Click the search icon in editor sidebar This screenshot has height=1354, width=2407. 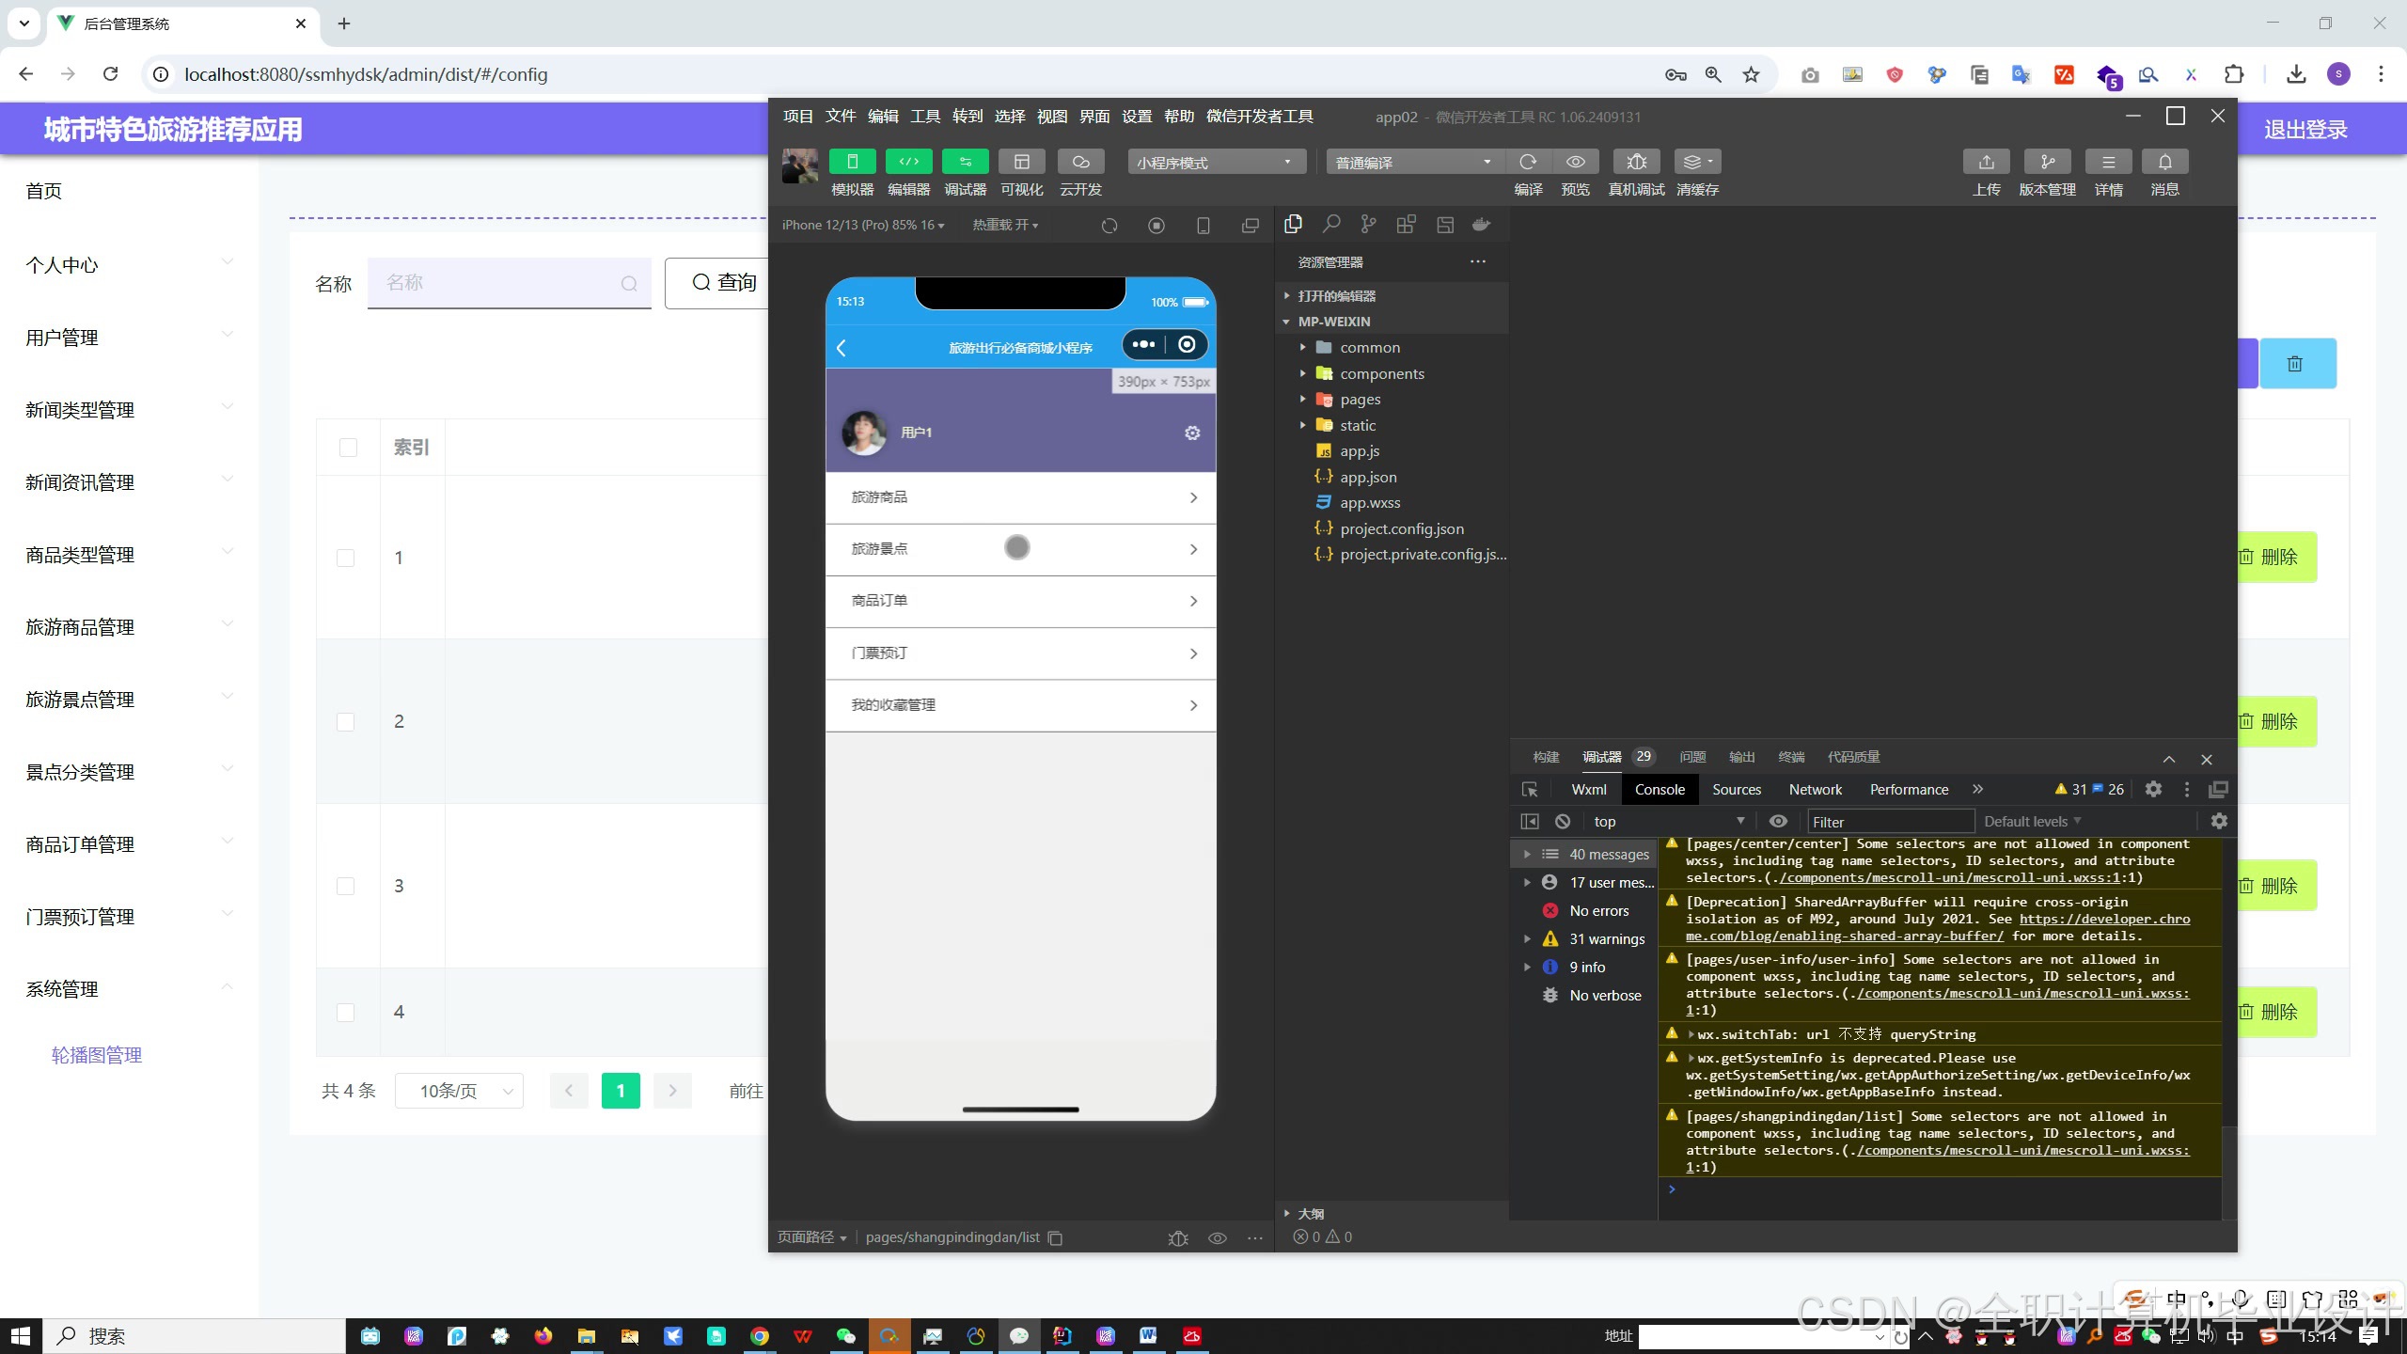point(1331,225)
